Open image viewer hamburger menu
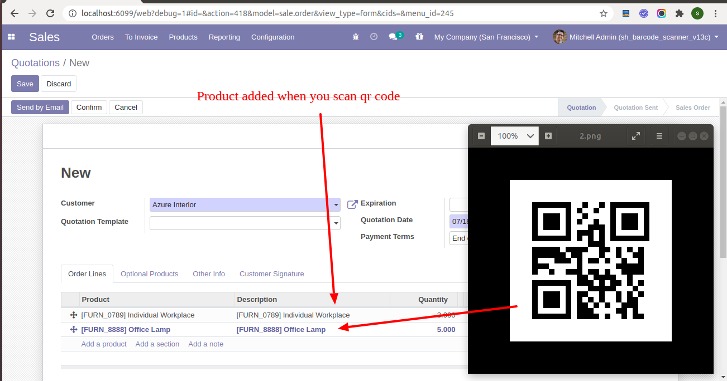Viewport: 727px width, 381px height. tap(659, 136)
